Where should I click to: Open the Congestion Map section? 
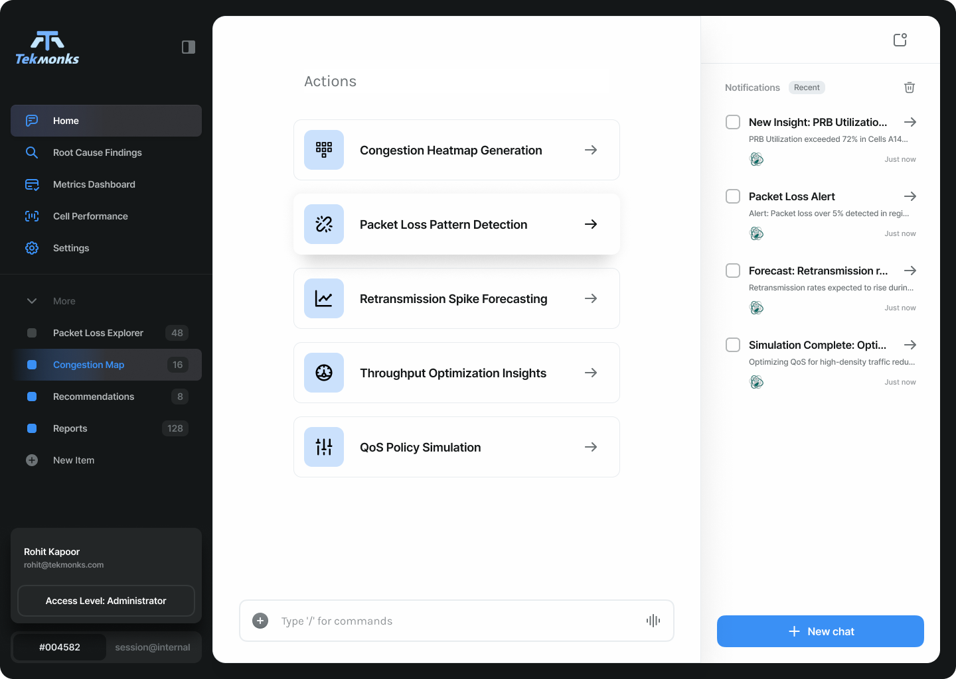(x=88, y=365)
